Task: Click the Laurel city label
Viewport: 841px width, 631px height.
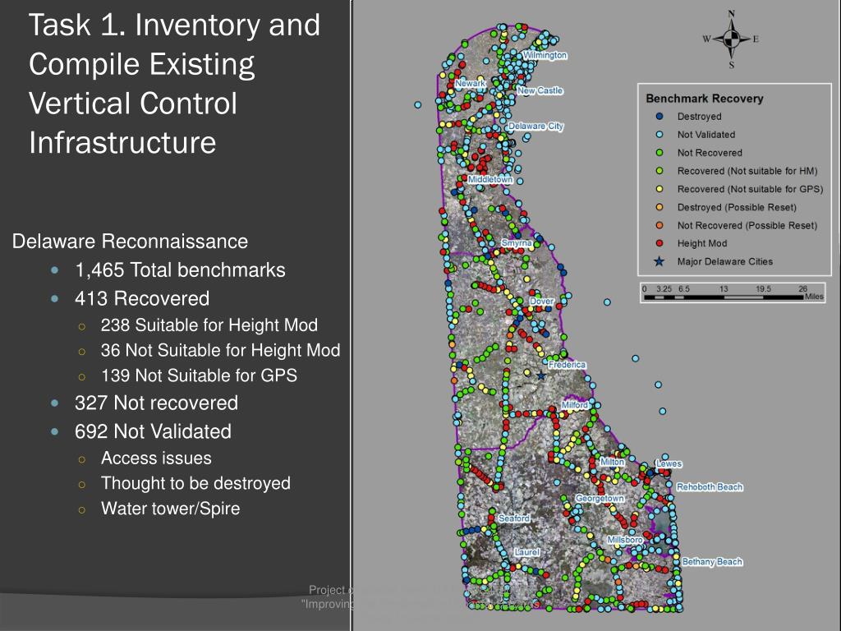Action: point(526,551)
